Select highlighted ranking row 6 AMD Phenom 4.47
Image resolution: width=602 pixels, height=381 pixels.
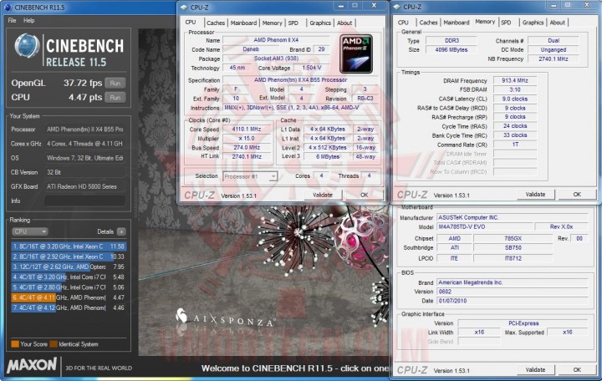pyautogui.click(x=69, y=297)
